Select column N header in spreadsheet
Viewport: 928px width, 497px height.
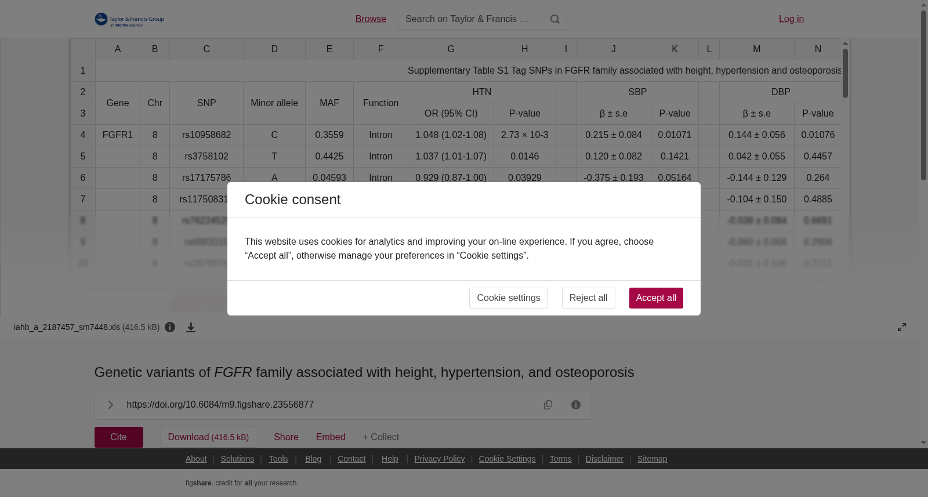pos(818,49)
